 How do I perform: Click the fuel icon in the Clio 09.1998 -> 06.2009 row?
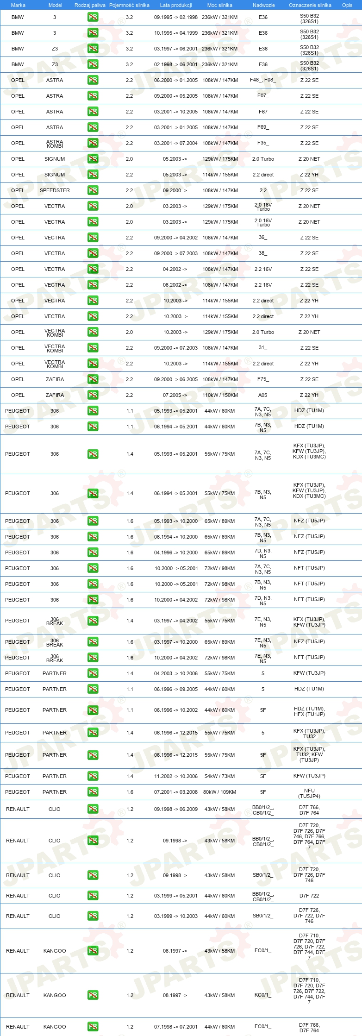(93, 809)
